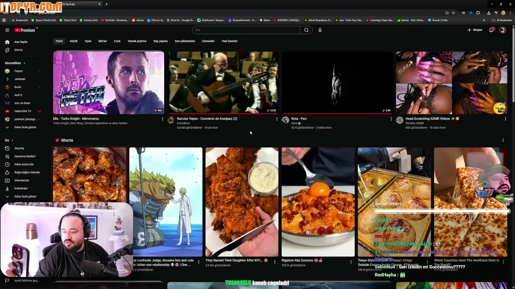Screen dimensions: 515x289
Task: Open the Wetaba ASMR channel avatar
Action: pyautogui.click(x=400, y=120)
